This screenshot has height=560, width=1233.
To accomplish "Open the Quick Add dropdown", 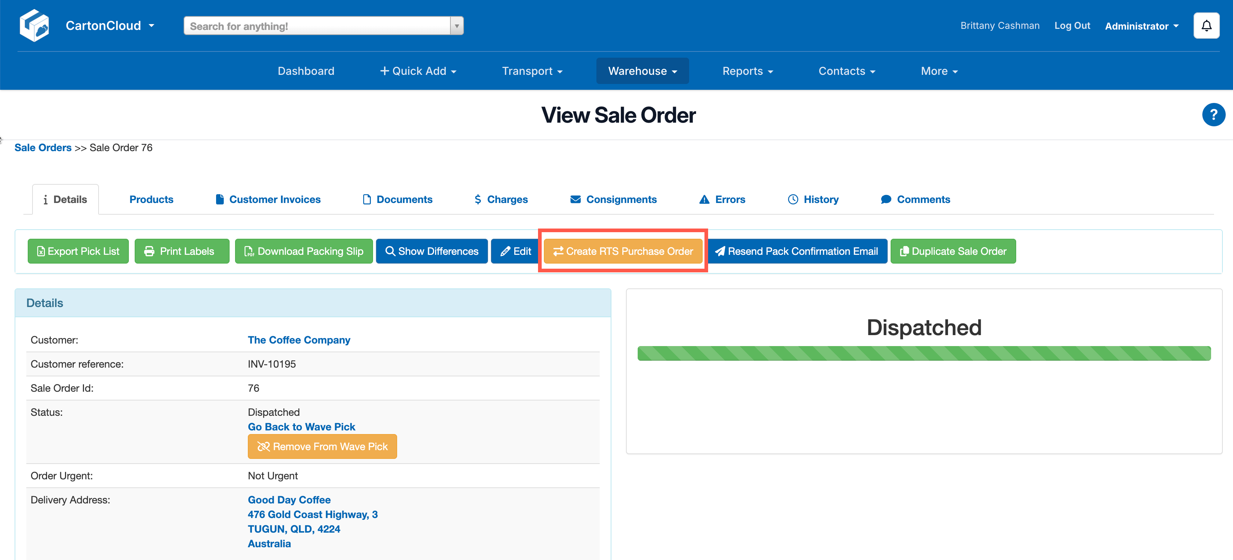I will 418,71.
